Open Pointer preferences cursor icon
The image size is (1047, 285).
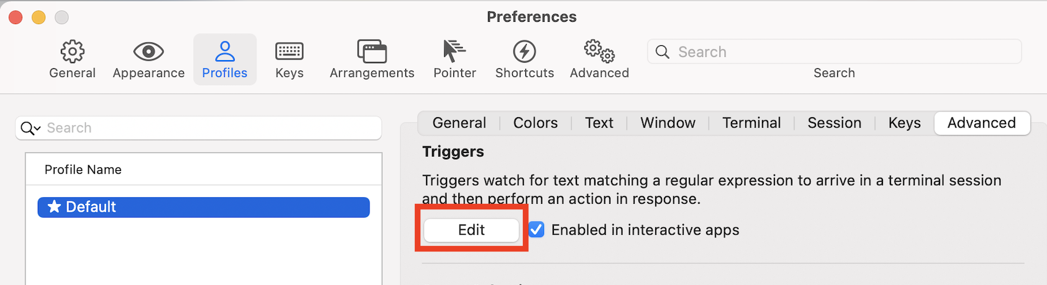pos(455,51)
